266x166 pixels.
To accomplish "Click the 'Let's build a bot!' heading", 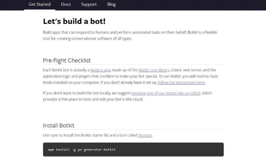I will click(74, 21).
